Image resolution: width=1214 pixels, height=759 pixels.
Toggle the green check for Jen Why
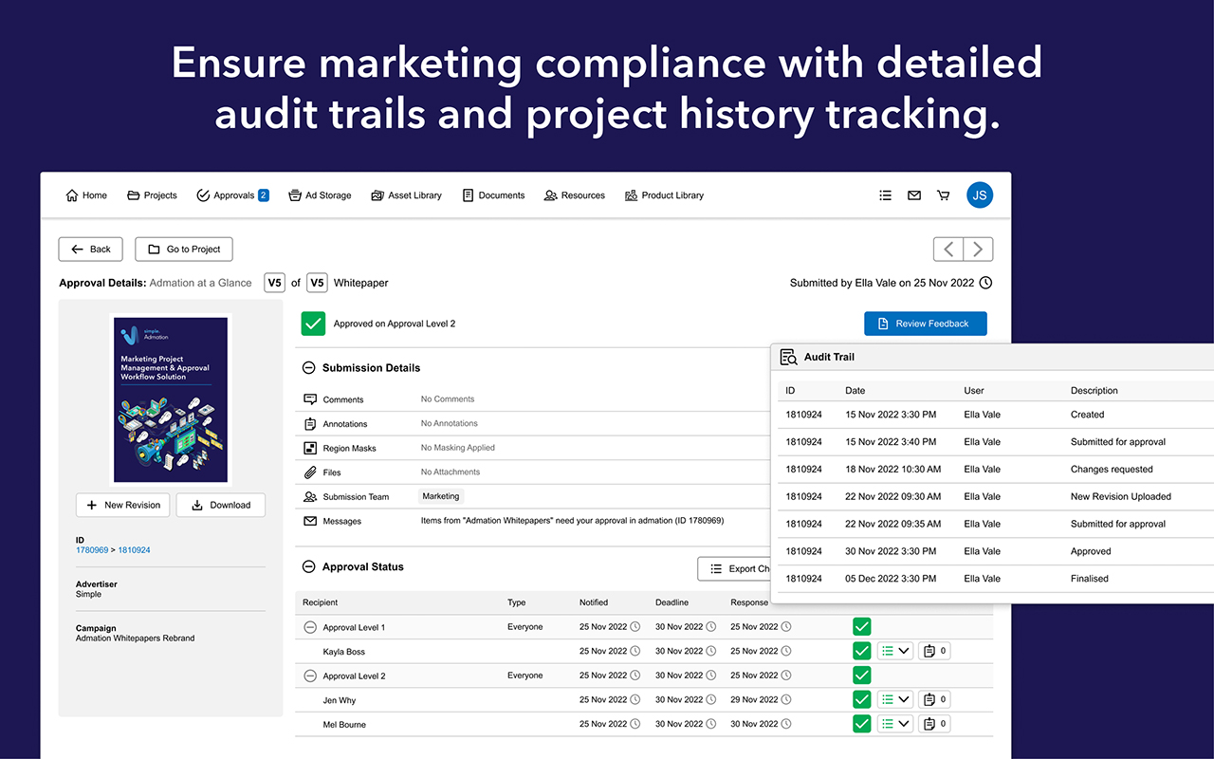pyautogui.click(x=862, y=699)
